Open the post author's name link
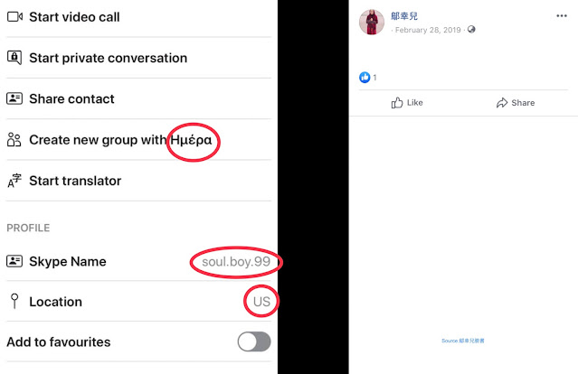Viewport: 578px width, 374px height. pyautogui.click(x=404, y=16)
